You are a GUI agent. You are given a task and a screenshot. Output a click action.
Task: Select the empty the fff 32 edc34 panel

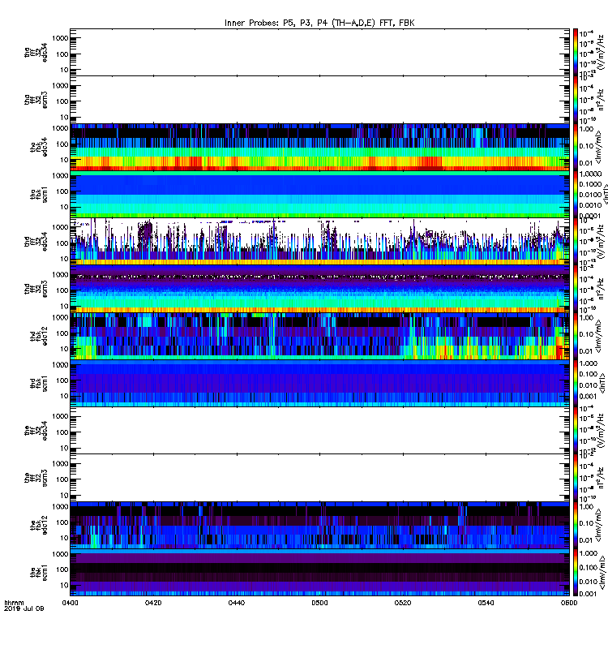(x=319, y=431)
